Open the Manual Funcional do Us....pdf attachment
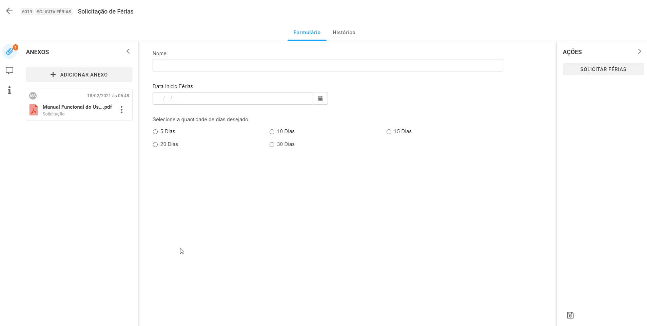The width and height of the screenshot is (647, 326). (77, 107)
